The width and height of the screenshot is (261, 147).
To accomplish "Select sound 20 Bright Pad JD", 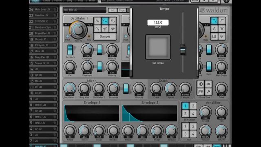I will [43, 33].
